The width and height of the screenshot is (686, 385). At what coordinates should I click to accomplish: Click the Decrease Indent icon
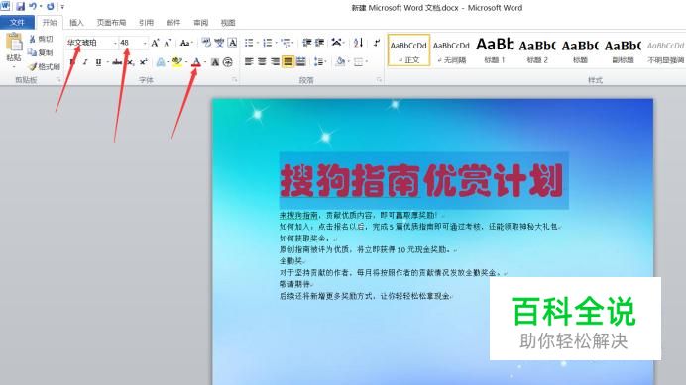point(307,43)
